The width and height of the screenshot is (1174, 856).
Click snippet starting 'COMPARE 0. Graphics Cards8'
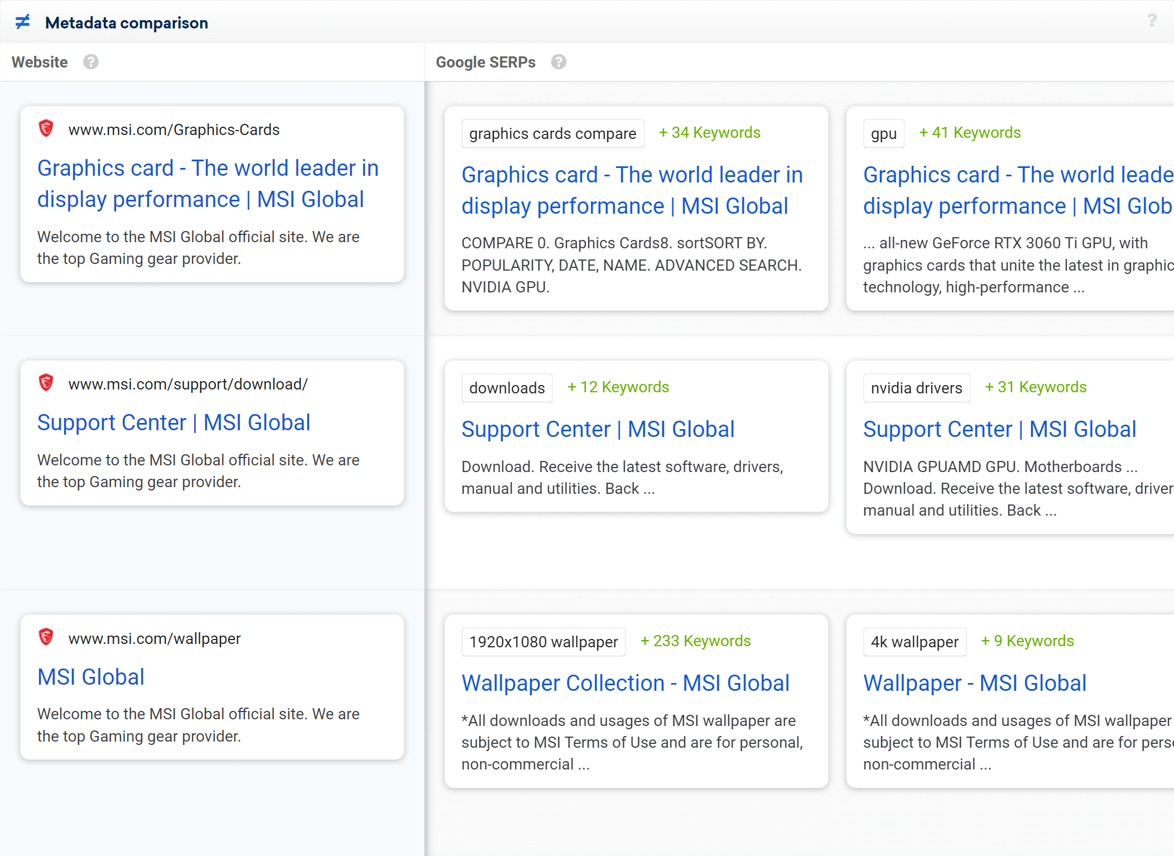pyautogui.click(x=632, y=265)
